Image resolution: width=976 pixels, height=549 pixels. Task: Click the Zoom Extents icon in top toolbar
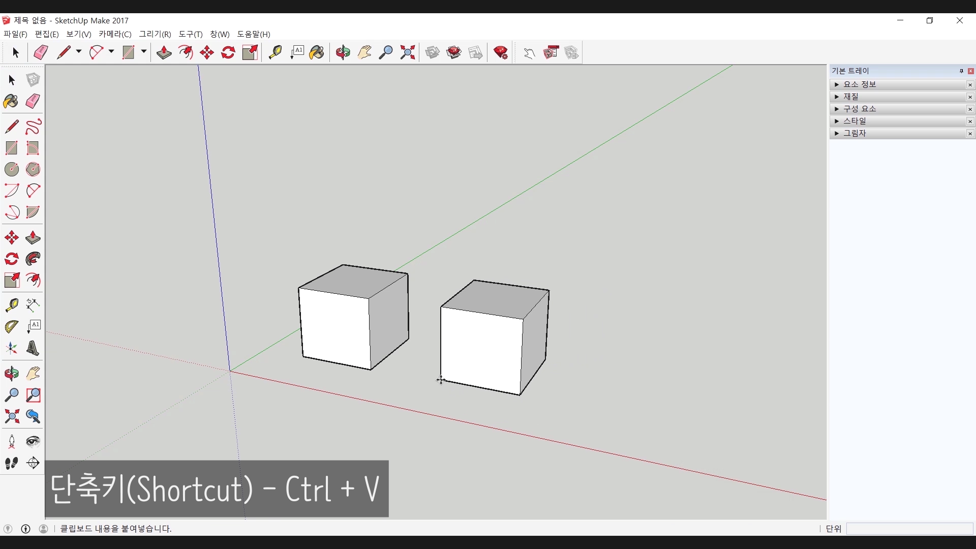[407, 52]
